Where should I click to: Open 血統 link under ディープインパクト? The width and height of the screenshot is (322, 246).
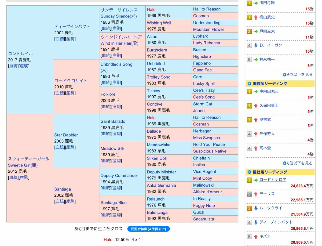60,39
